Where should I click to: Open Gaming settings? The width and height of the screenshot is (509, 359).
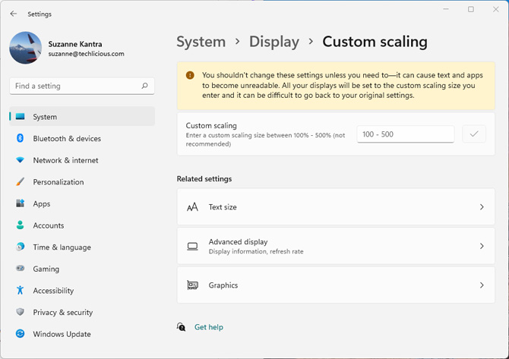click(x=82, y=269)
